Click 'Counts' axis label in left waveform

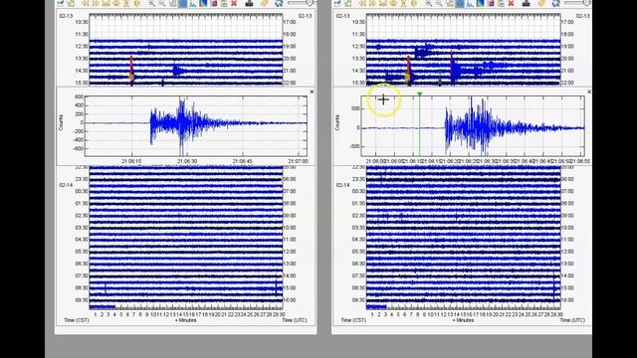point(61,122)
